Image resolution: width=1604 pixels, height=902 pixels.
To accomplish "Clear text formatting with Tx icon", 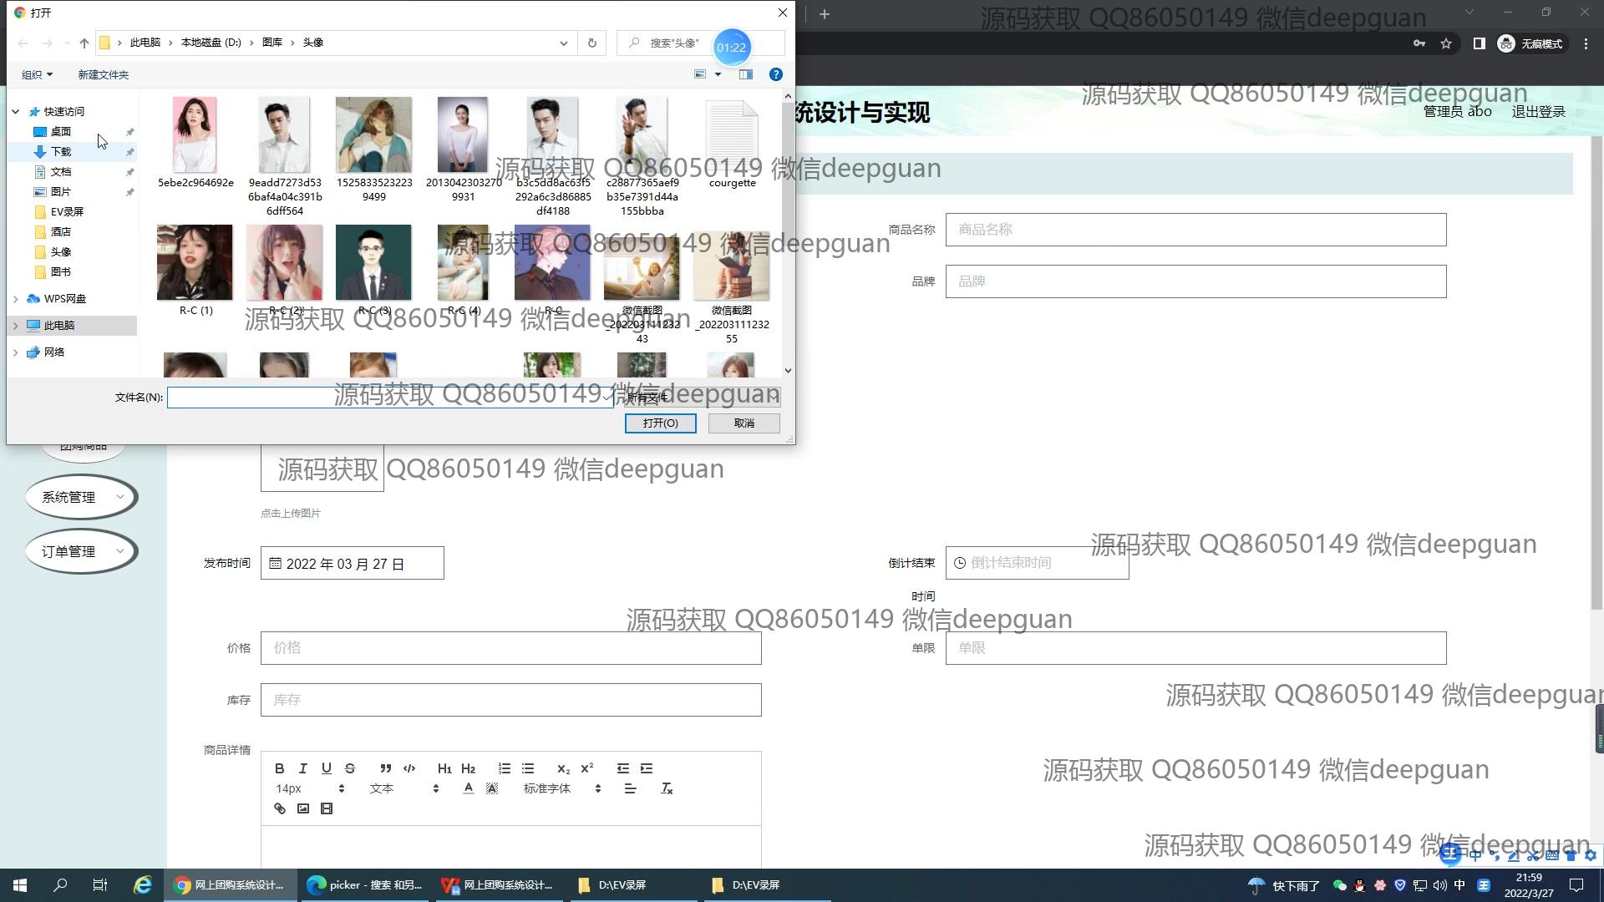I will (x=667, y=788).
